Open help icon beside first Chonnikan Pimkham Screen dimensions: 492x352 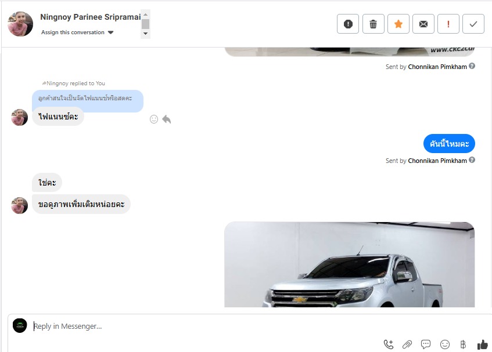coord(472,66)
